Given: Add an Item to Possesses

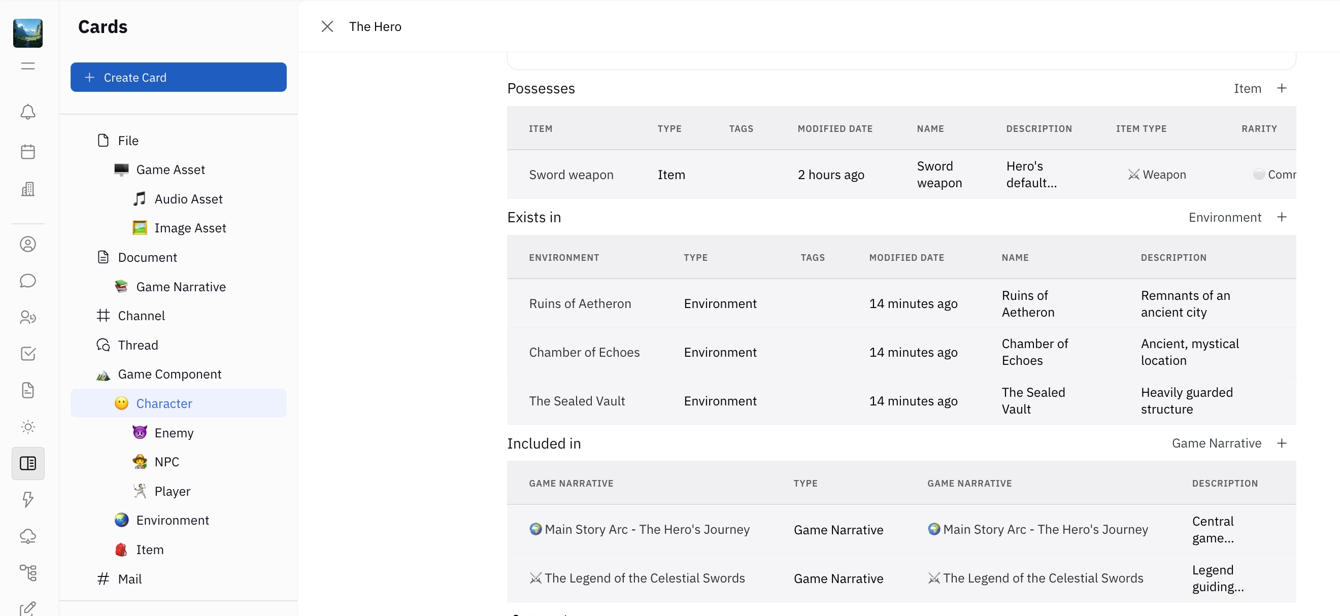Looking at the screenshot, I should pos(1281,88).
